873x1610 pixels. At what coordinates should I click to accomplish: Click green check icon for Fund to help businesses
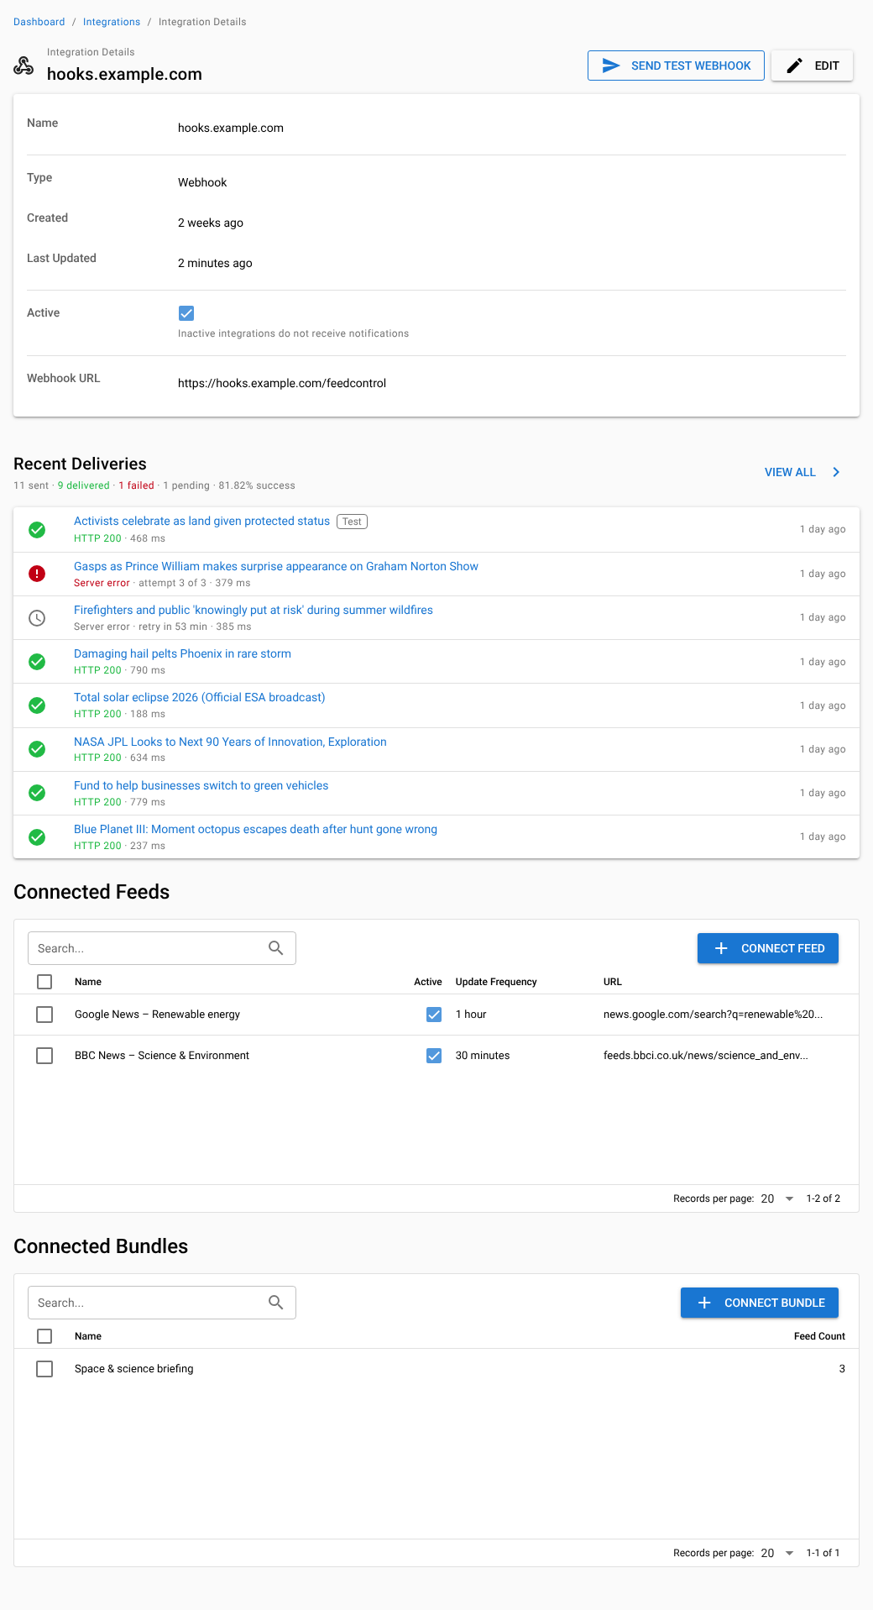(x=37, y=793)
